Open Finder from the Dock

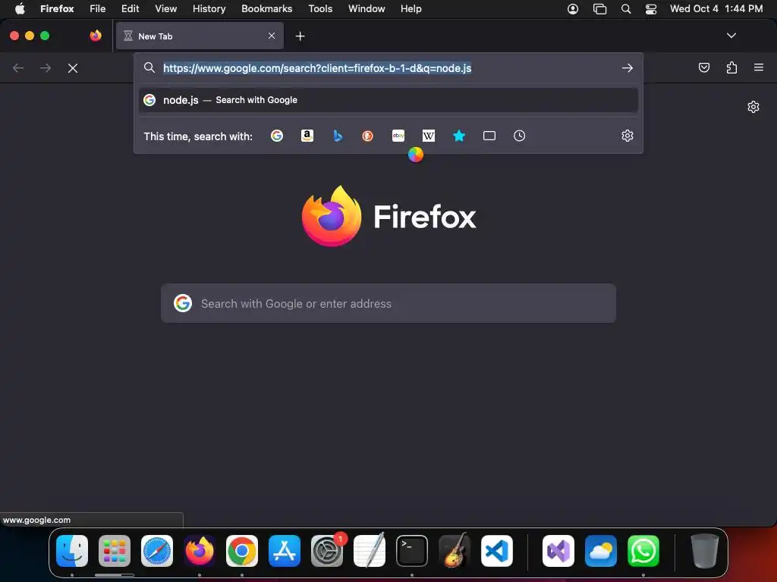(x=72, y=551)
